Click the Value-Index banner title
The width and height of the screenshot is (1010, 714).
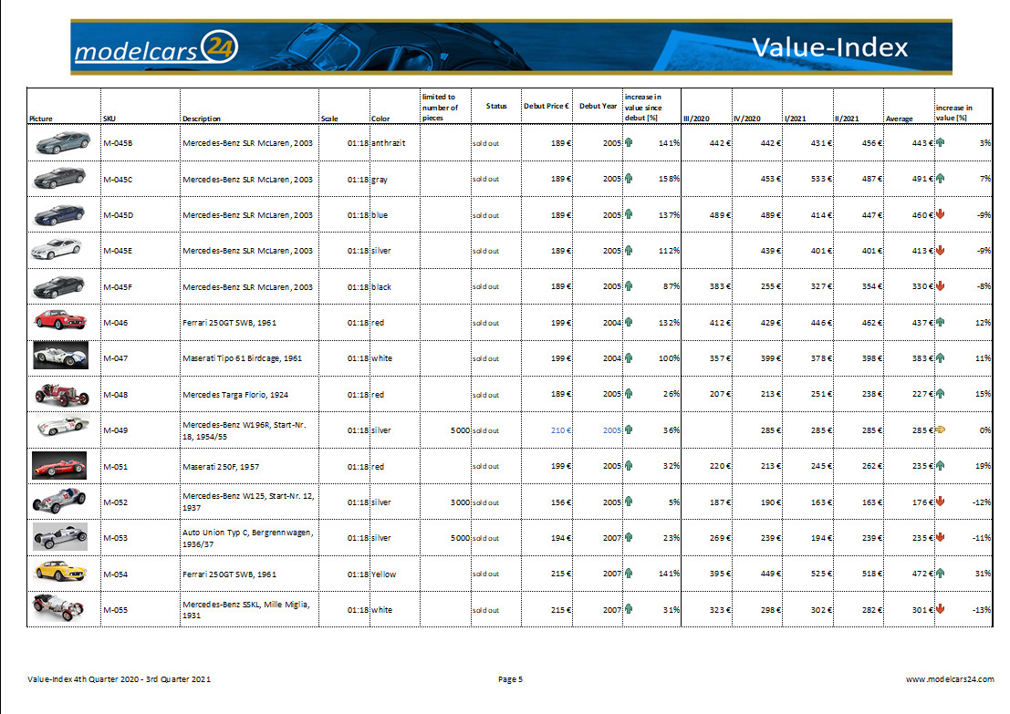click(829, 47)
